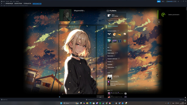Show hidden system tray icons chevron
Screen dimensions: 187x105
[166, 103]
